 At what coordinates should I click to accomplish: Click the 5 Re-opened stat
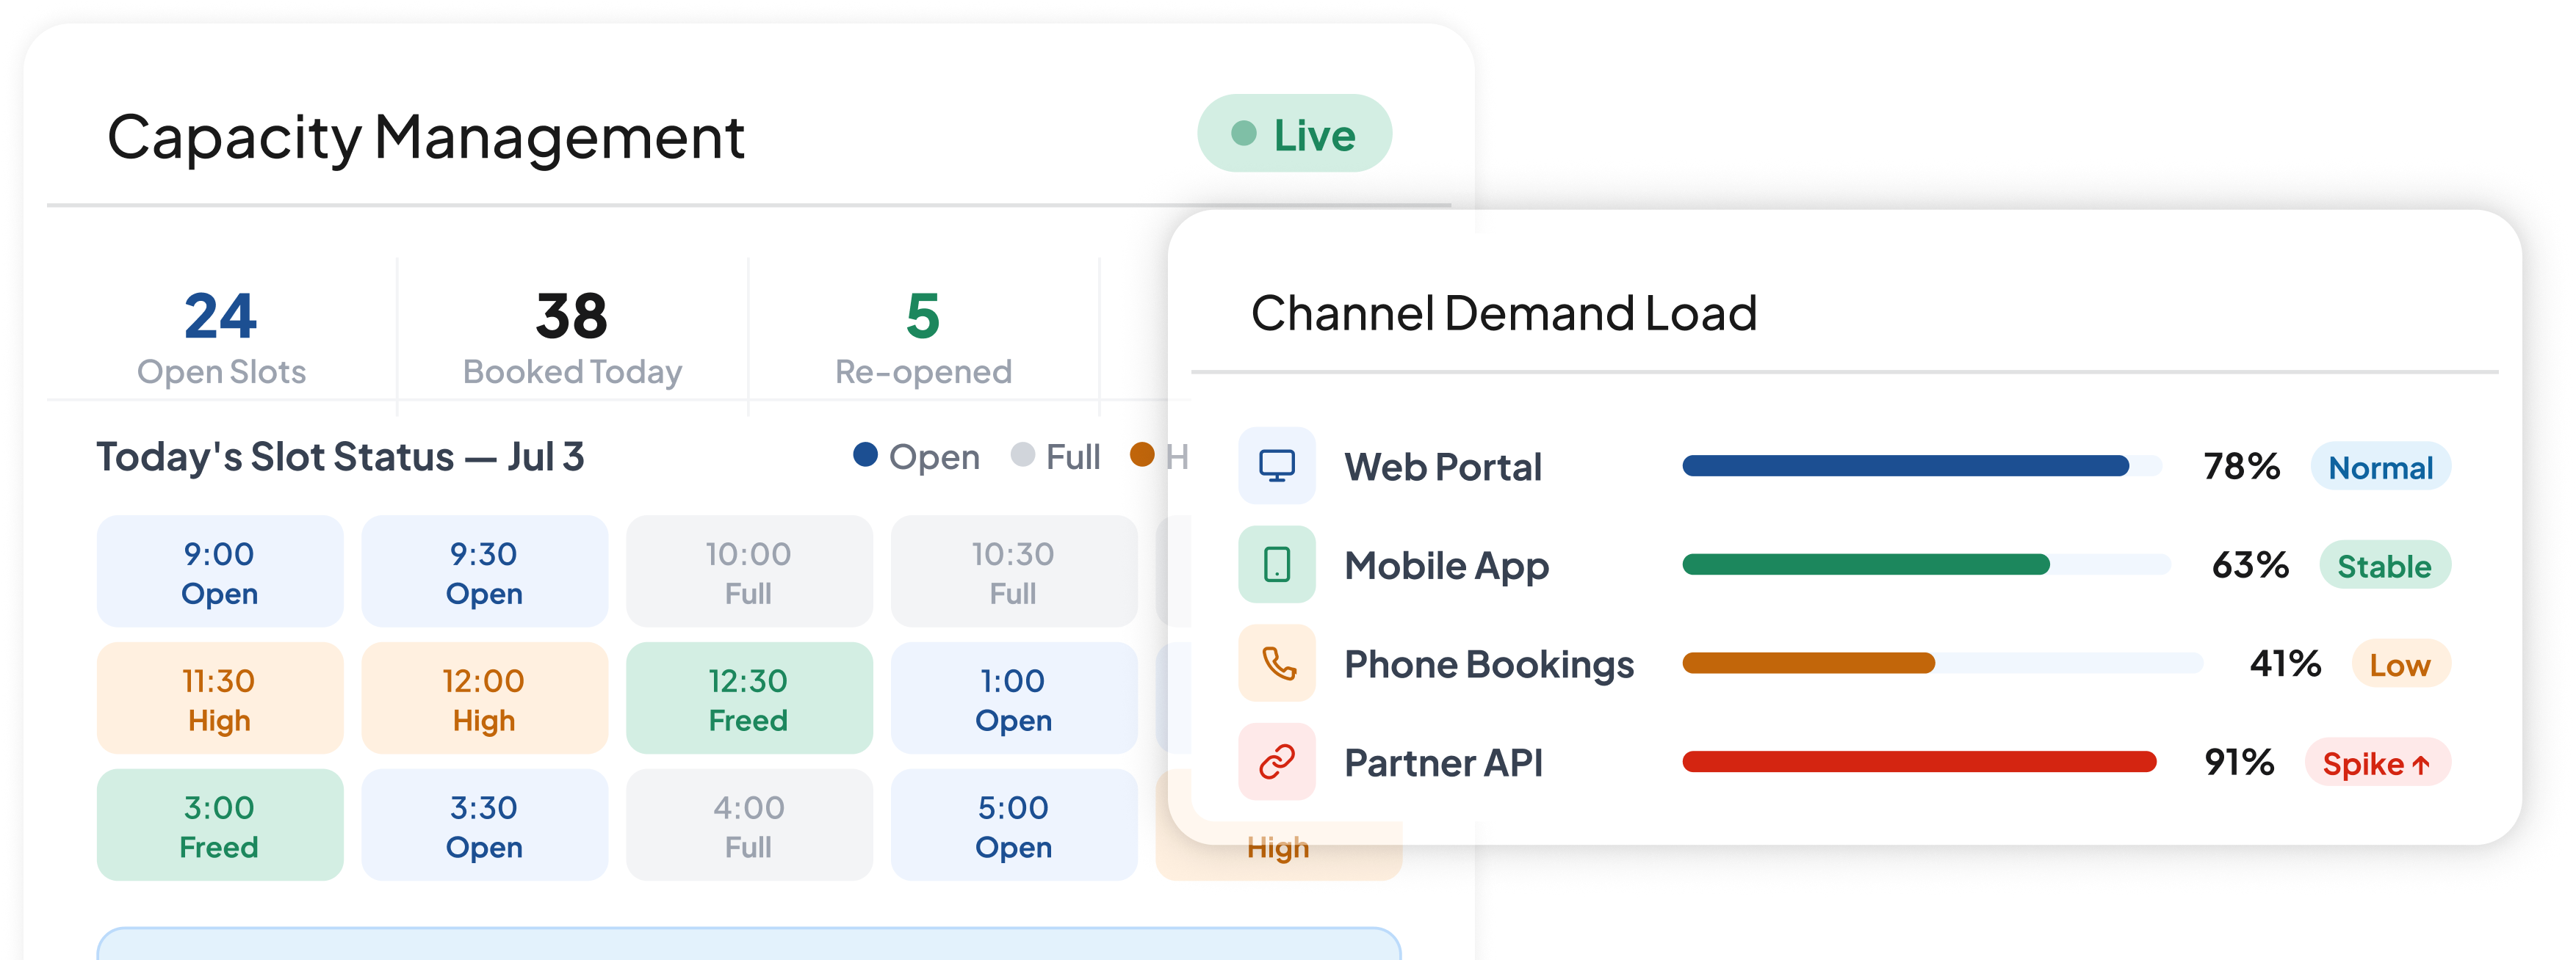[x=923, y=337]
